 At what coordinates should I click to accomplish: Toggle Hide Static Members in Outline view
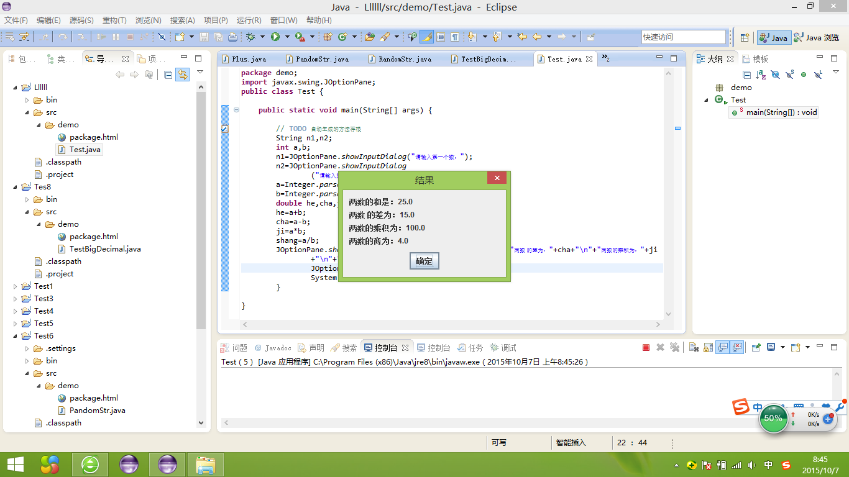pyautogui.click(x=789, y=75)
